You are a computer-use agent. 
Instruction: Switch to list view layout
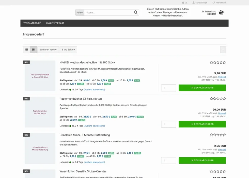tap(33, 50)
